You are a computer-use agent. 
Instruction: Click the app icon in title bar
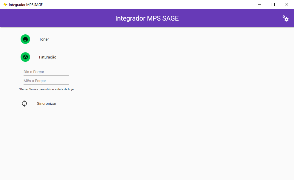coord(5,4)
